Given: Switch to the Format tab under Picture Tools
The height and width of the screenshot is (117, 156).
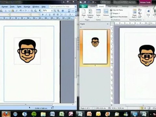Looking at the screenshot, I should (145, 6).
